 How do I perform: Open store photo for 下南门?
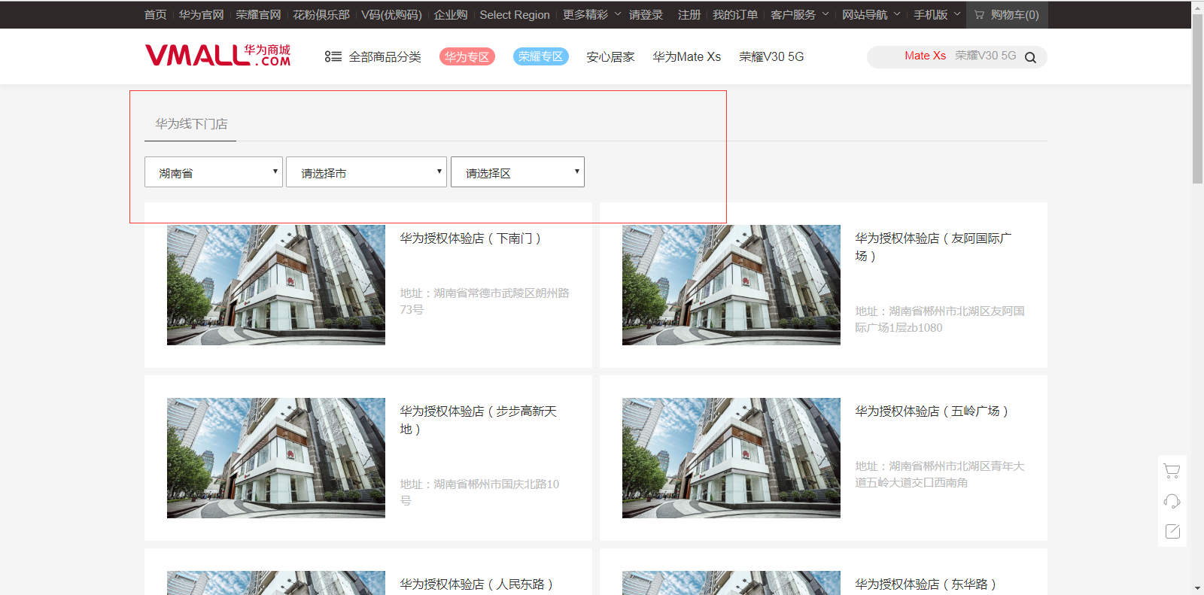coord(276,285)
